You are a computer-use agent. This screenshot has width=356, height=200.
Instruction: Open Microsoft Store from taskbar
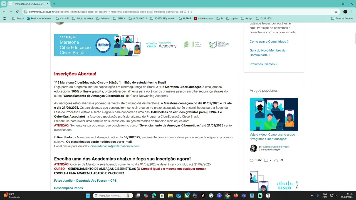point(162,196)
